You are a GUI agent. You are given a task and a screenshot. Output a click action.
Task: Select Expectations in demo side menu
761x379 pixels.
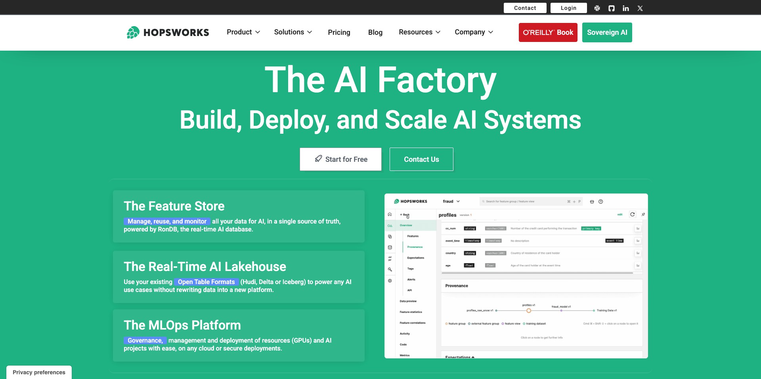(x=415, y=258)
